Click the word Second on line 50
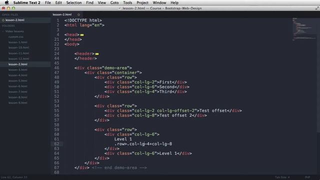The height and width of the screenshot is (180, 320). tap(167, 87)
